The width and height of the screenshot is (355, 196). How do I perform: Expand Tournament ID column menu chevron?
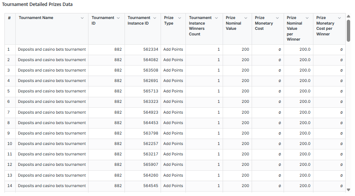click(118, 18)
